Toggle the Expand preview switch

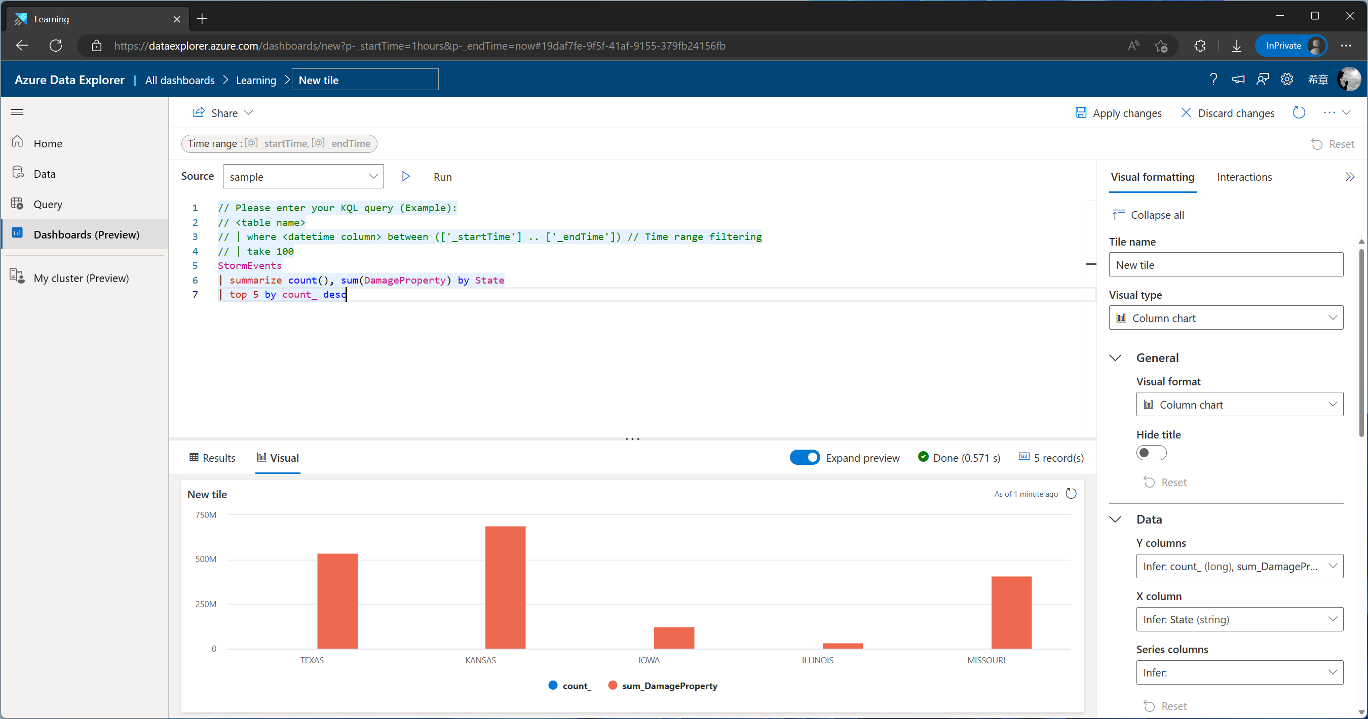pos(804,457)
